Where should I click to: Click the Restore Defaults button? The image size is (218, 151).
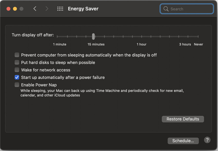tap(183, 119)
